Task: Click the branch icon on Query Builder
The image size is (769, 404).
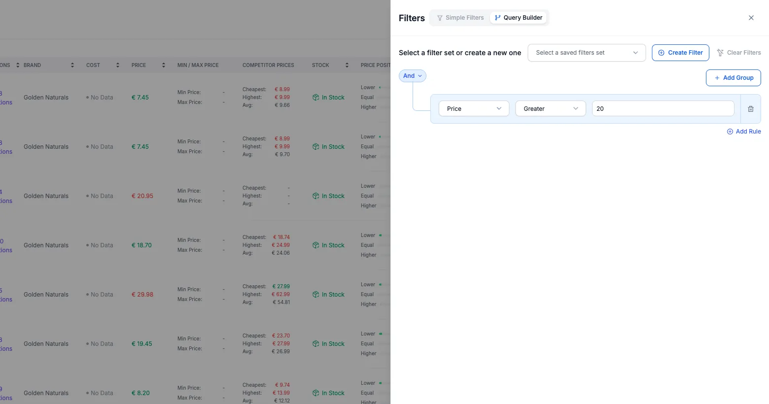Action: tap(498, 18)
